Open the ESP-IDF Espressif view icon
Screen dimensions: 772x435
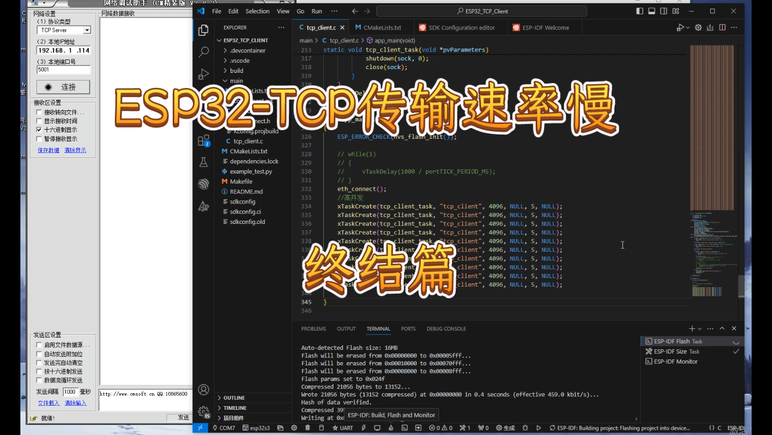click(x=204, y=184)
